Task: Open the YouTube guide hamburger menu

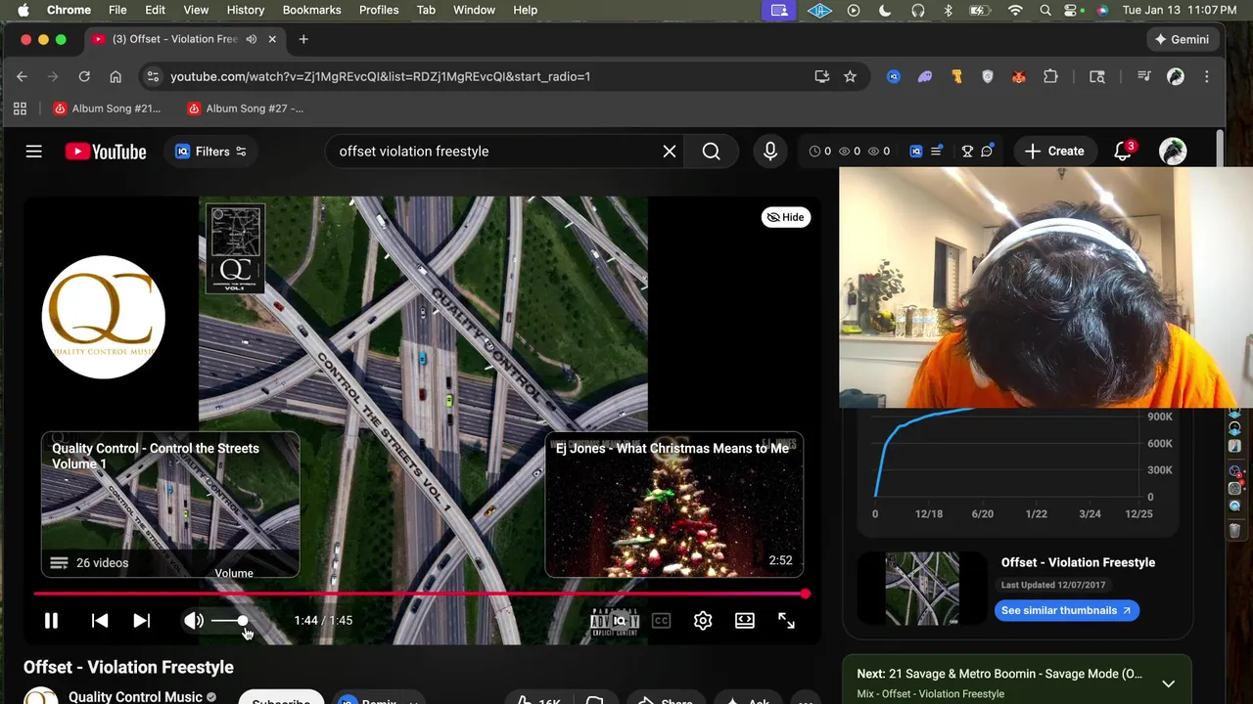Action: point(34,152)
